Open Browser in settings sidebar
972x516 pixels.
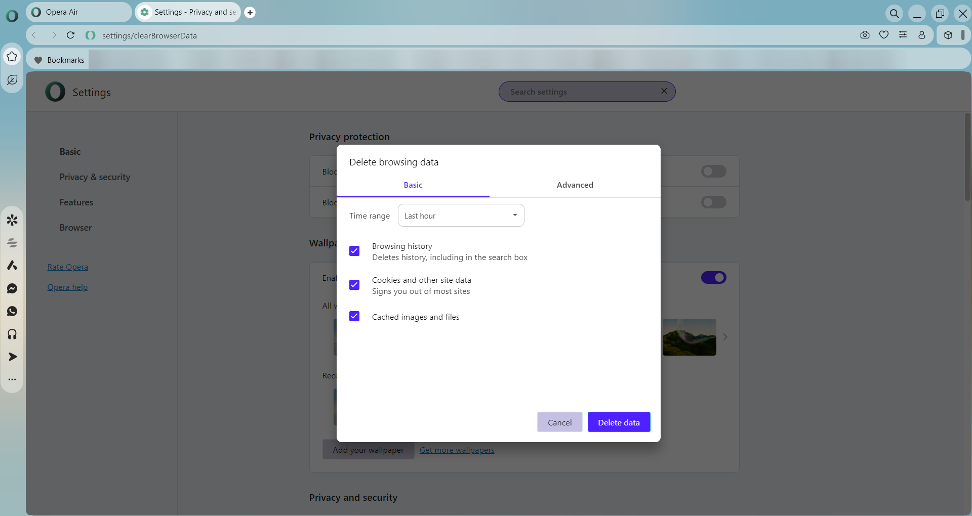(76, 228)
